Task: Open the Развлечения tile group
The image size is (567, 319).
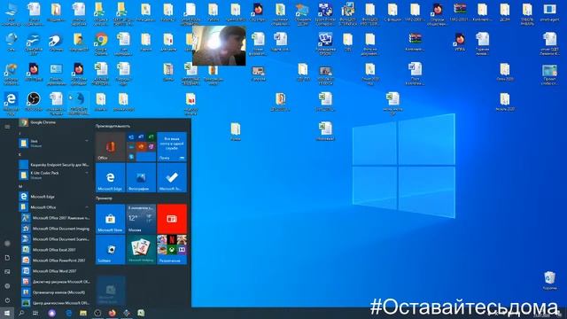Action: pyautogui.click(x=172, y=250)
